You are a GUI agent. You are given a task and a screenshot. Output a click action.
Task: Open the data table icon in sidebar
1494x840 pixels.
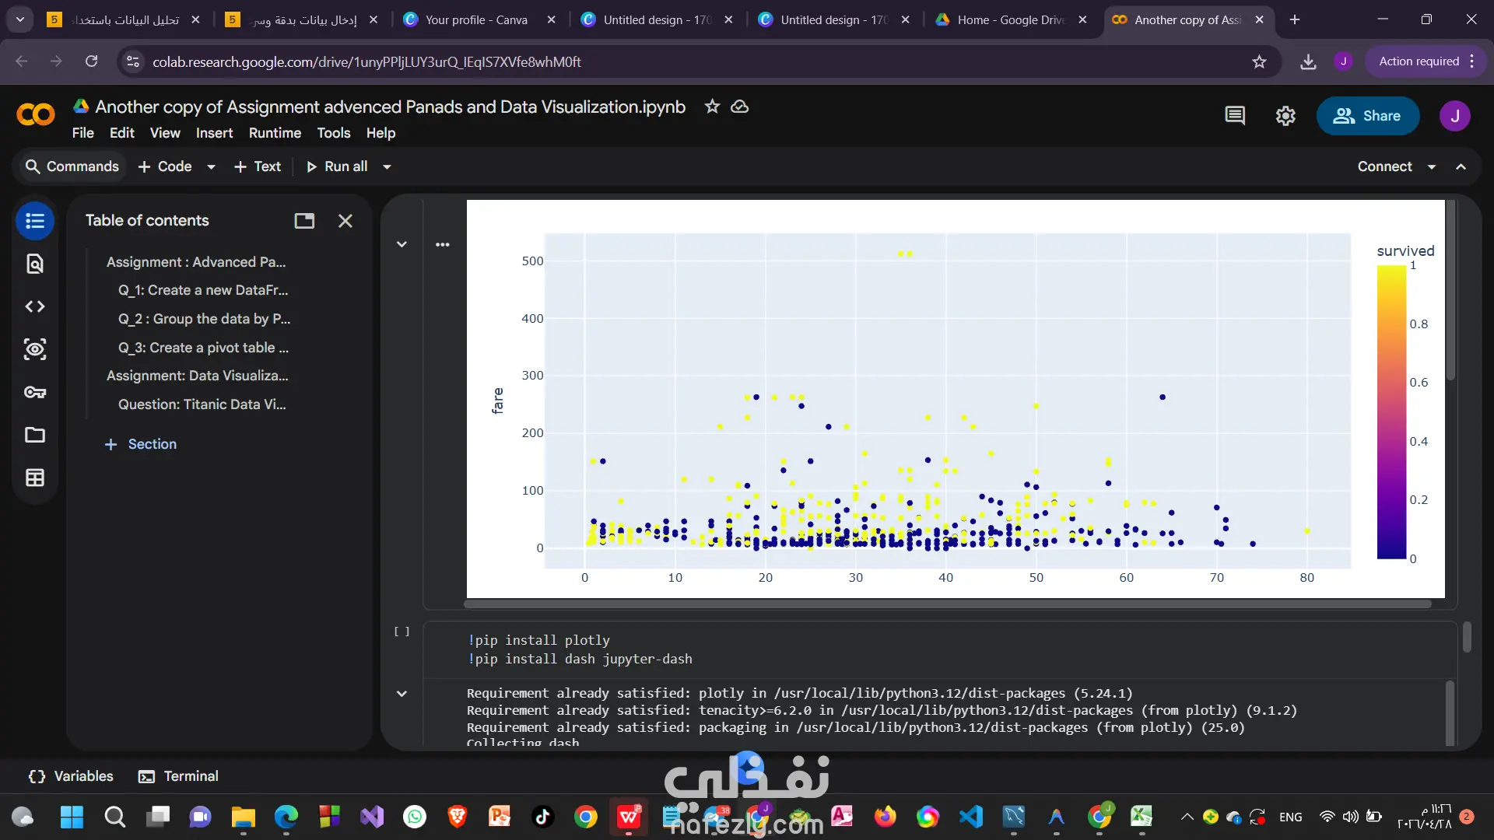tap(35, 478)
